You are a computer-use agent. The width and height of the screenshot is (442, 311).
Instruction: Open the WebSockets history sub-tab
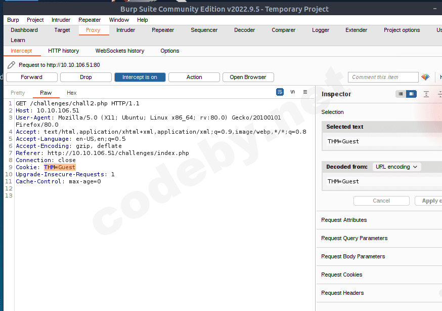coord(120,51)
